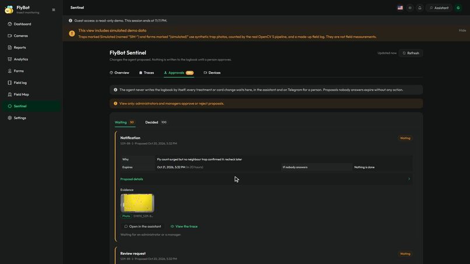Click the FlyBot Sentinel page heading
Image resolution: width=470 pixels, height=264 pixels.
click(x=128, y=52)
